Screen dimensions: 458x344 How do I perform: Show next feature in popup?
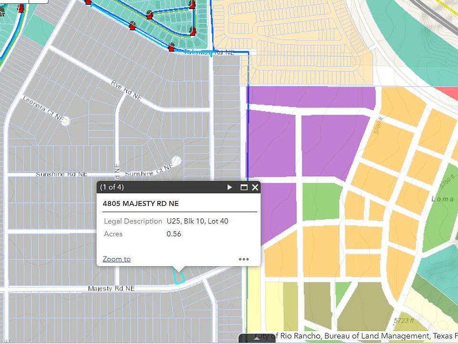pos(229,187)
